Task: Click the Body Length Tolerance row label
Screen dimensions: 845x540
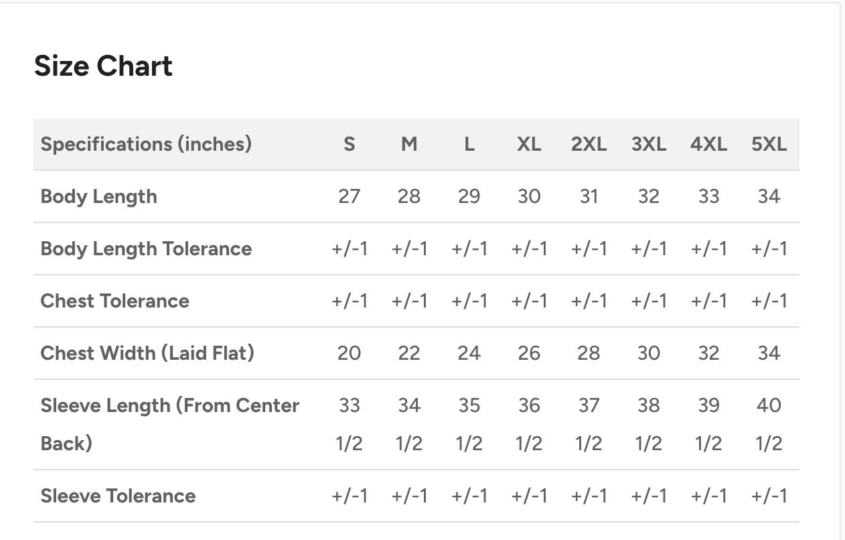Action: tap(146, 249)
